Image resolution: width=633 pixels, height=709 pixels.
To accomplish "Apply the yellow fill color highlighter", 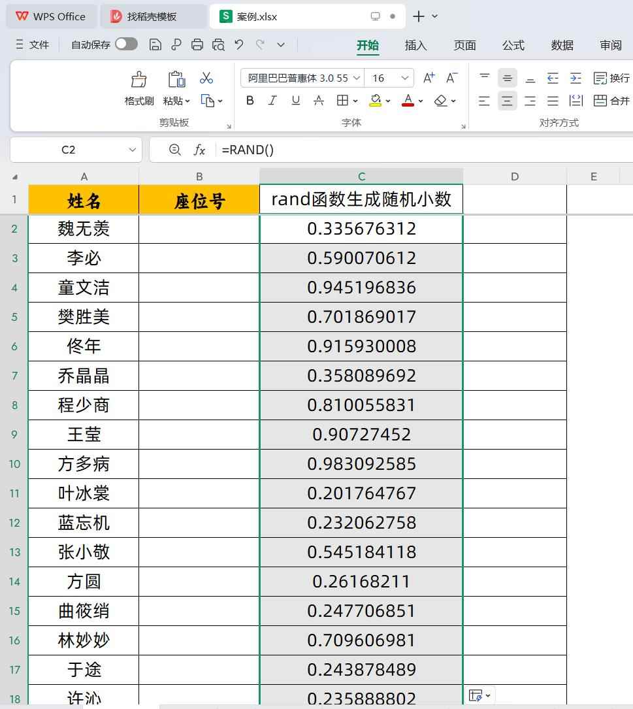I will tap(375, 101).
